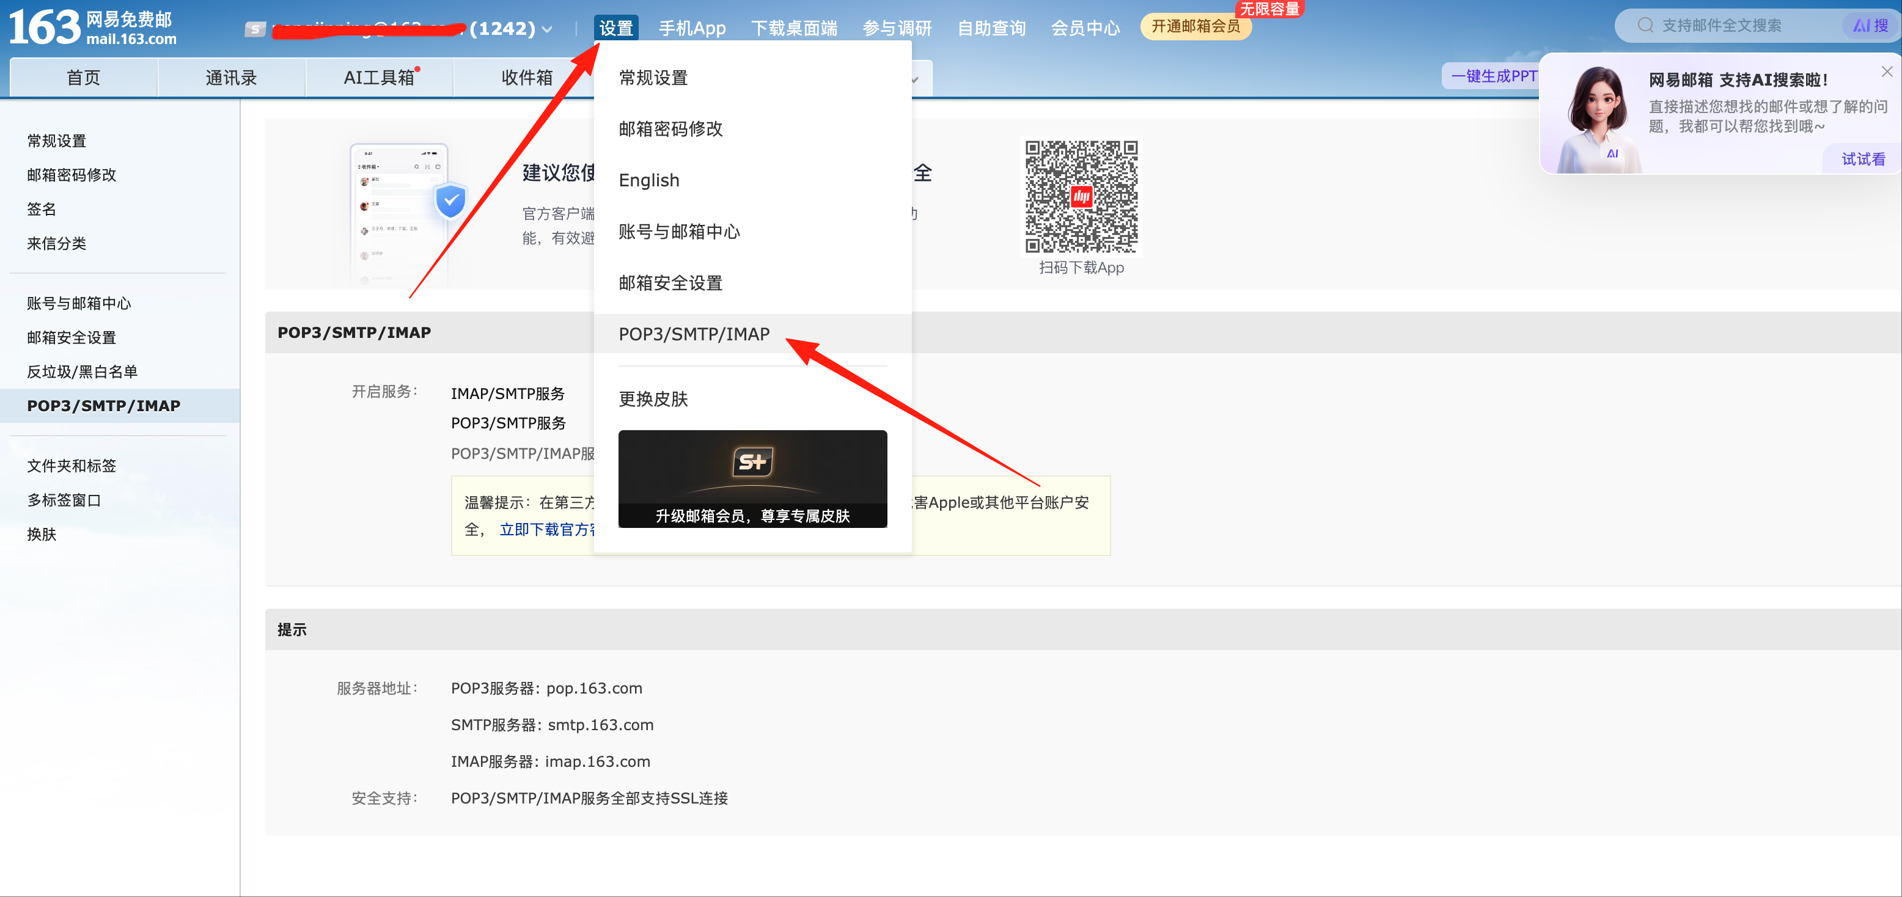Open 自助查询 link
The image size is (1902, 897).
(991, 28)
